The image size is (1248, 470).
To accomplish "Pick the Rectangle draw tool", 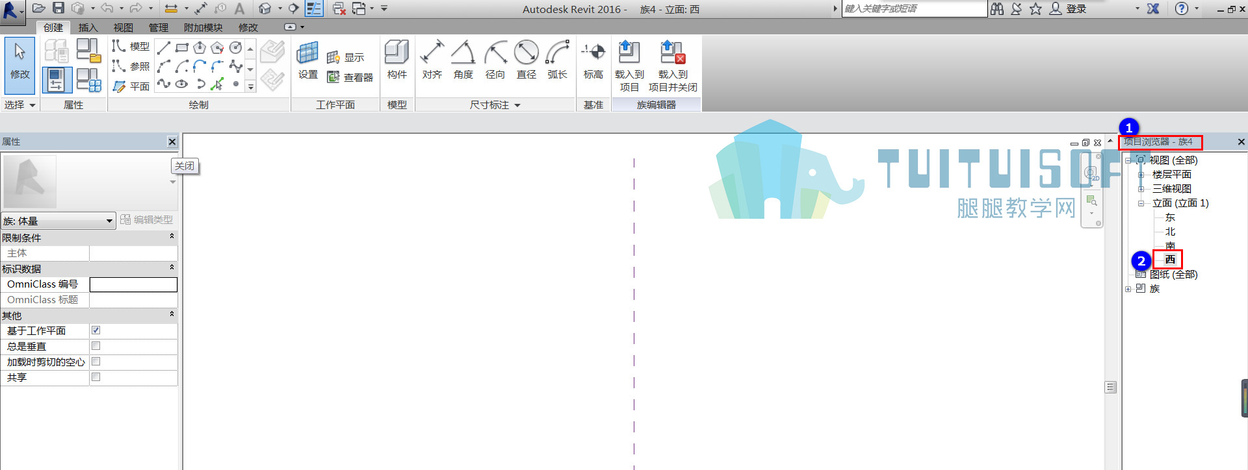I will (182, 48).
